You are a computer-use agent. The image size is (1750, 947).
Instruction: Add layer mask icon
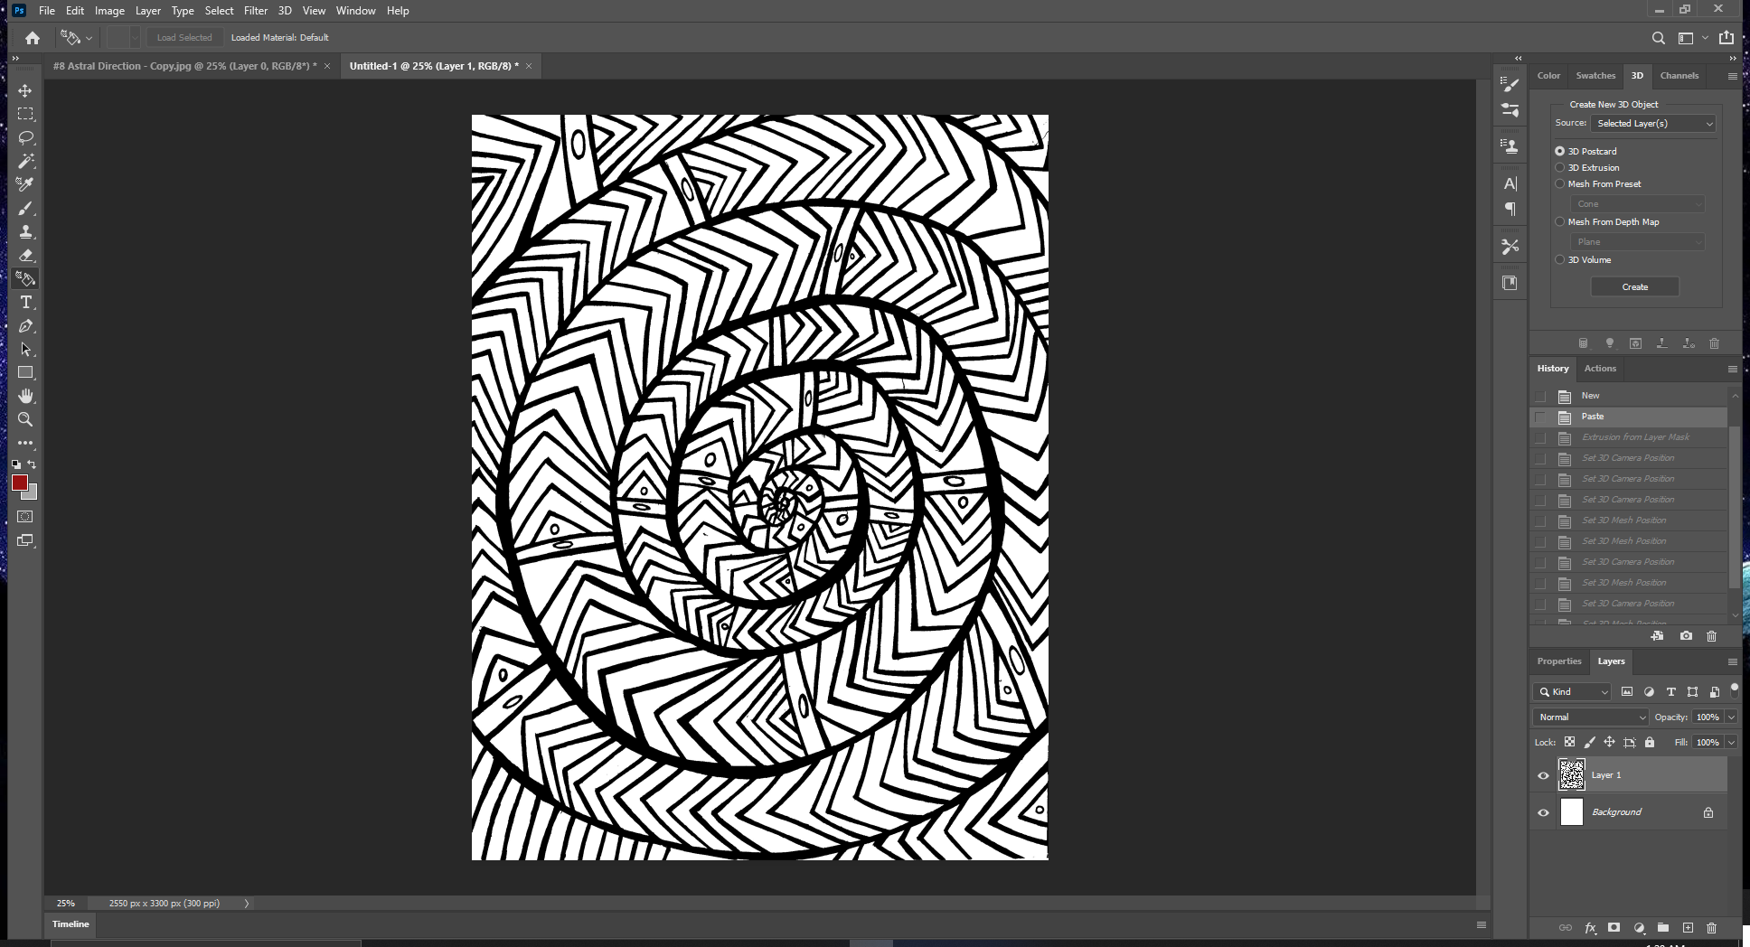click(1614, 928)
